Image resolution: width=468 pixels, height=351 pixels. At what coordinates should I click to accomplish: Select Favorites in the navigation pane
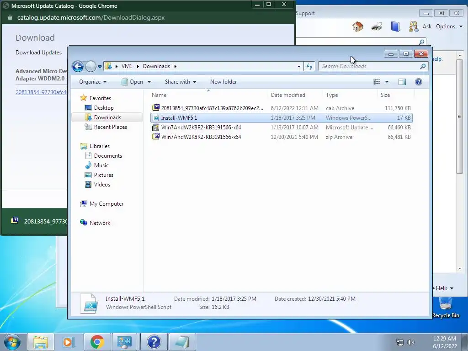pyautogui.click(x=100, y=98)
